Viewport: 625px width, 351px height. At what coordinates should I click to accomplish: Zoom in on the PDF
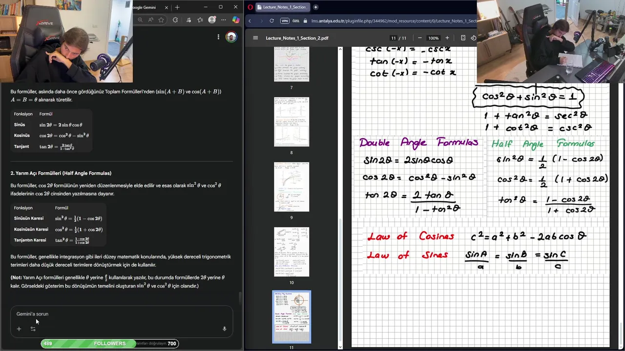(447, 38)
